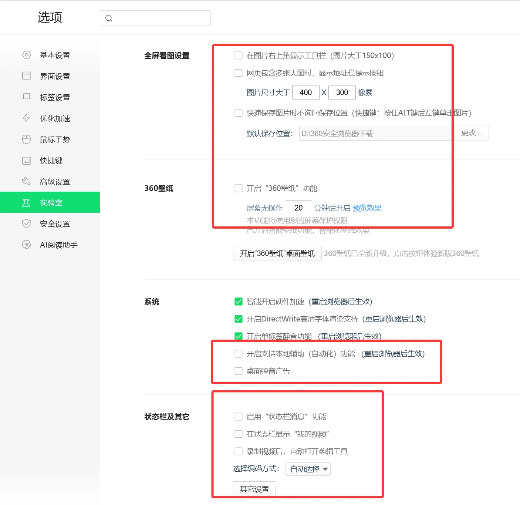Click the 基本设置 hexagon gear icon

coord(27,55)
